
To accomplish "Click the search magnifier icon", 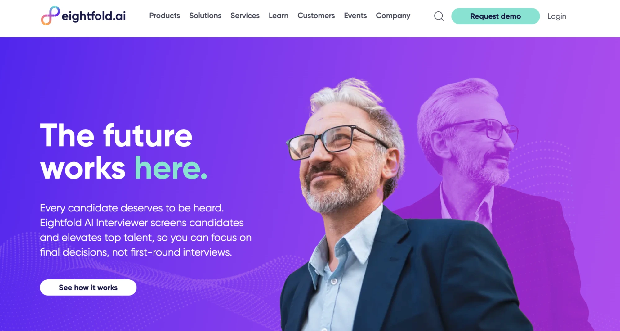I will pos(439,16).
